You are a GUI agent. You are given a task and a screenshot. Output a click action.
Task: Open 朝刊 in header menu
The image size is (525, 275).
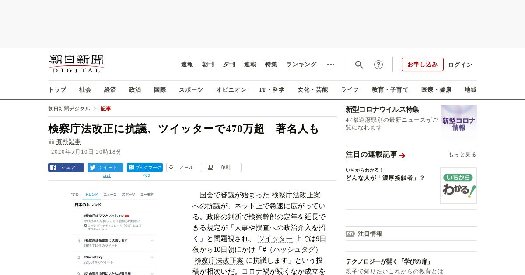208,65
